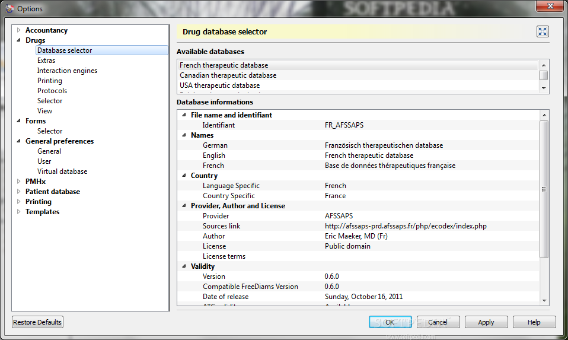
Task: Click scroll down arrow of Database informations
Action: click(544, 300)
